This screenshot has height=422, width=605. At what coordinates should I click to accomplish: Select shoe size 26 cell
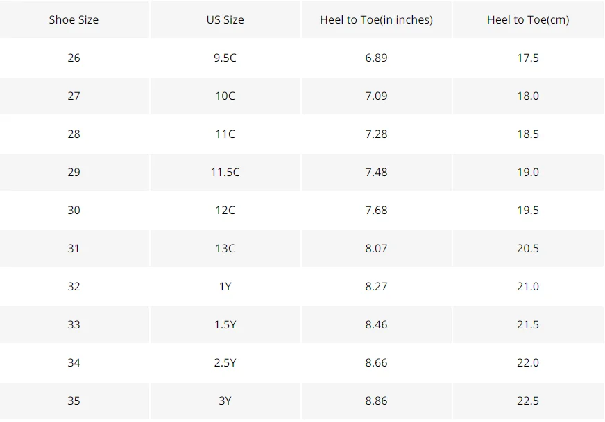tap(74, 58)
